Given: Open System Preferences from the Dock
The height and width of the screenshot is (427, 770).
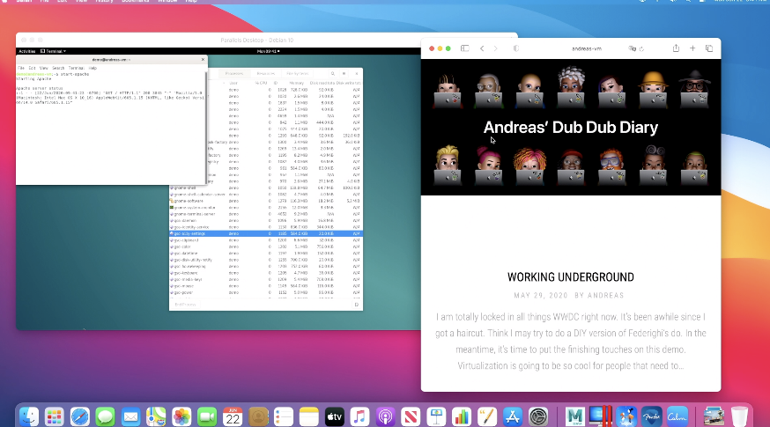Looking at the screenshot, I should (538, 416).
